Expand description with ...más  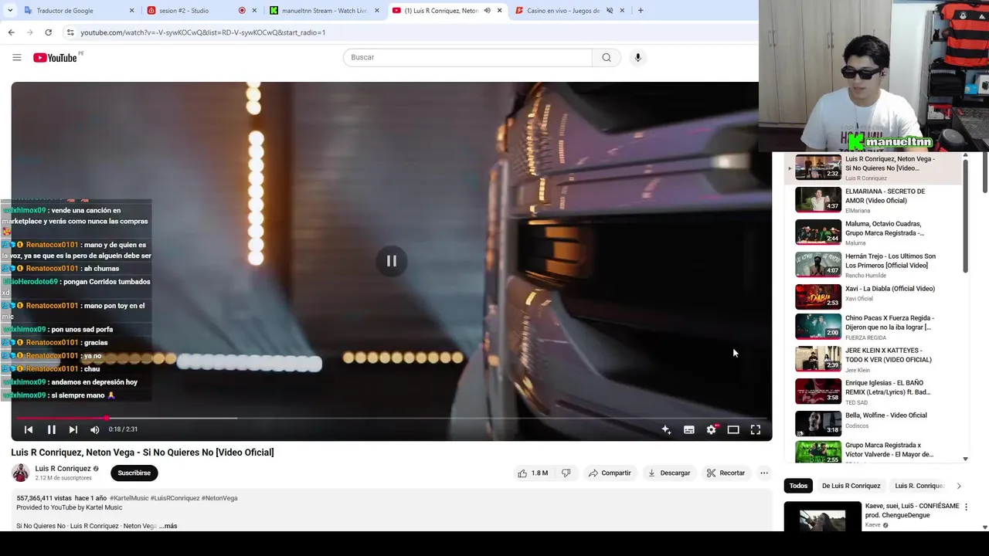[x=168, y=526]
